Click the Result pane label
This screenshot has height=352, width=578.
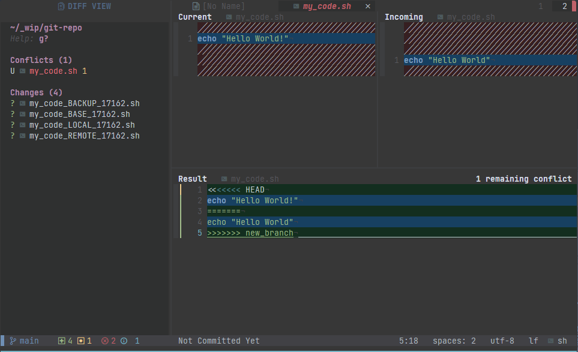click(193, 179)
